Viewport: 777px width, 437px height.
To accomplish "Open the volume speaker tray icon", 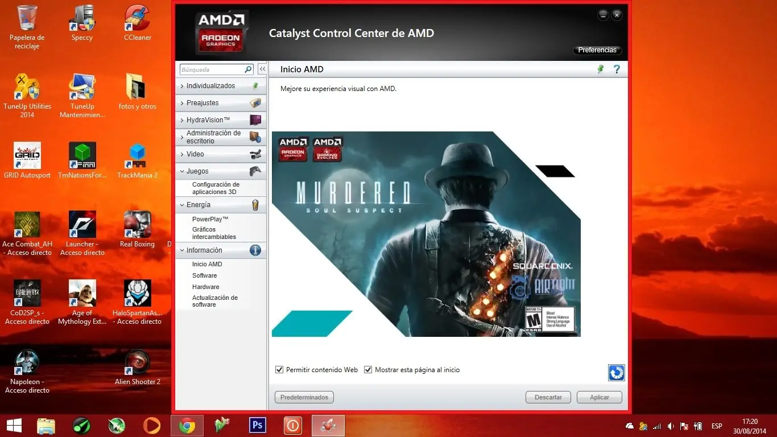I will click(x=671, y=426).
